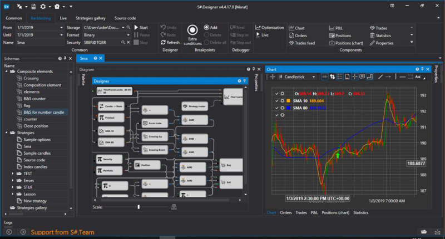This screenshot has width=445, height=239.
Task: Click the Refresh icon in Designer group
Action: click(170, 43)
